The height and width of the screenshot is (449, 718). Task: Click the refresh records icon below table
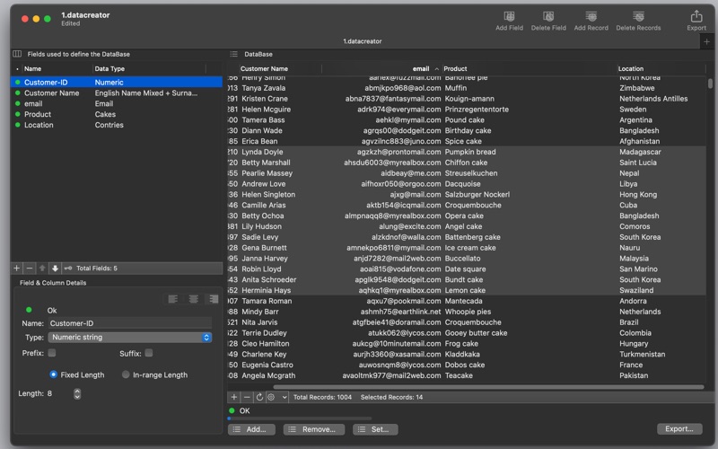(259, 397)
